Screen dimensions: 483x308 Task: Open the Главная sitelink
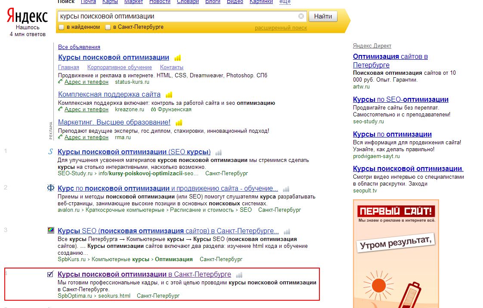(68, 67)
